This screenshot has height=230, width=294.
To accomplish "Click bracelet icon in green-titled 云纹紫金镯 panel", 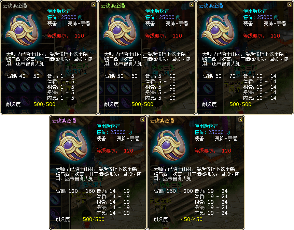I will pyautogui.click(x=120, y=30).
